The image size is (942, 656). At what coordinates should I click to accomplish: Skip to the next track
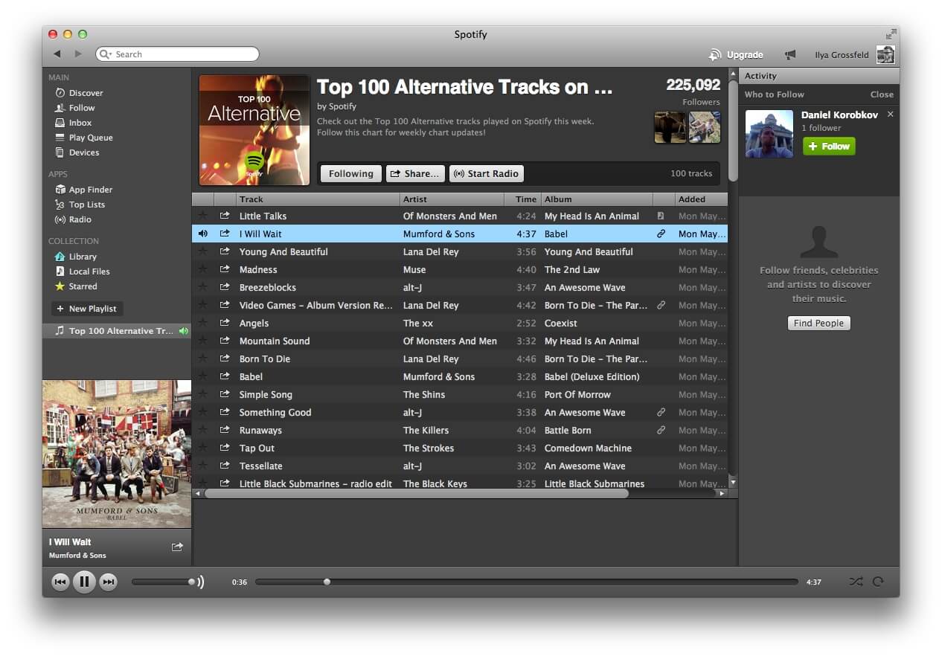tap(109, 582)
